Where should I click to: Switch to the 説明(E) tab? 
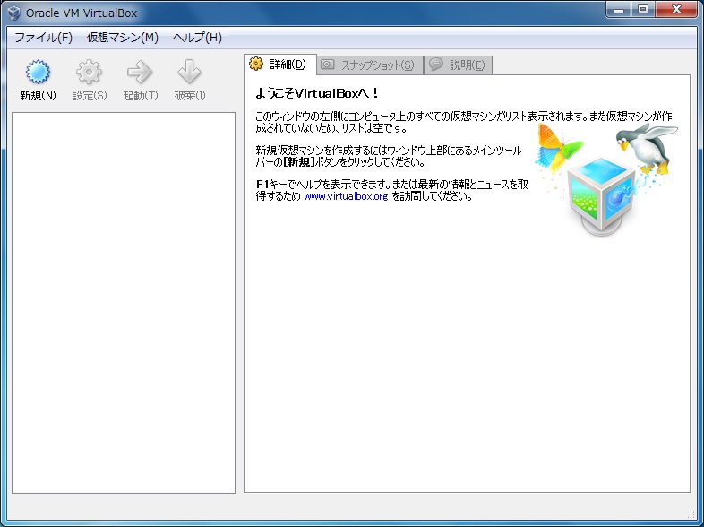click(x=458, y=65)
